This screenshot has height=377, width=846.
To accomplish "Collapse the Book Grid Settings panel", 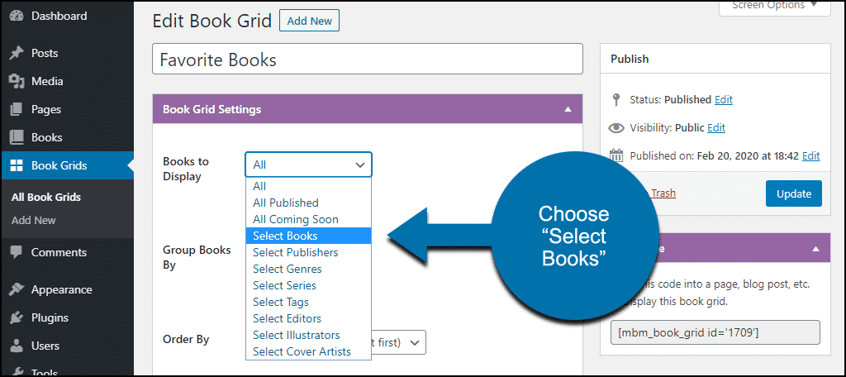I will click(x=568, y=109).
